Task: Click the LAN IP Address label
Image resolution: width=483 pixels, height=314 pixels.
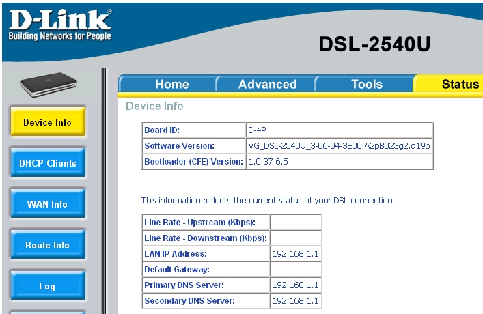Action: [176, 254]
